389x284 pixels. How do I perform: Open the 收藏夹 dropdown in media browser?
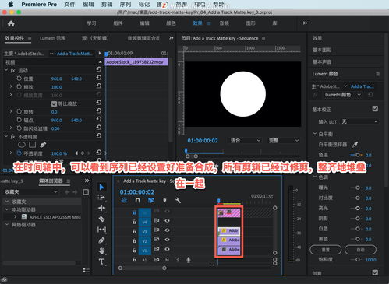pos(30,192)
